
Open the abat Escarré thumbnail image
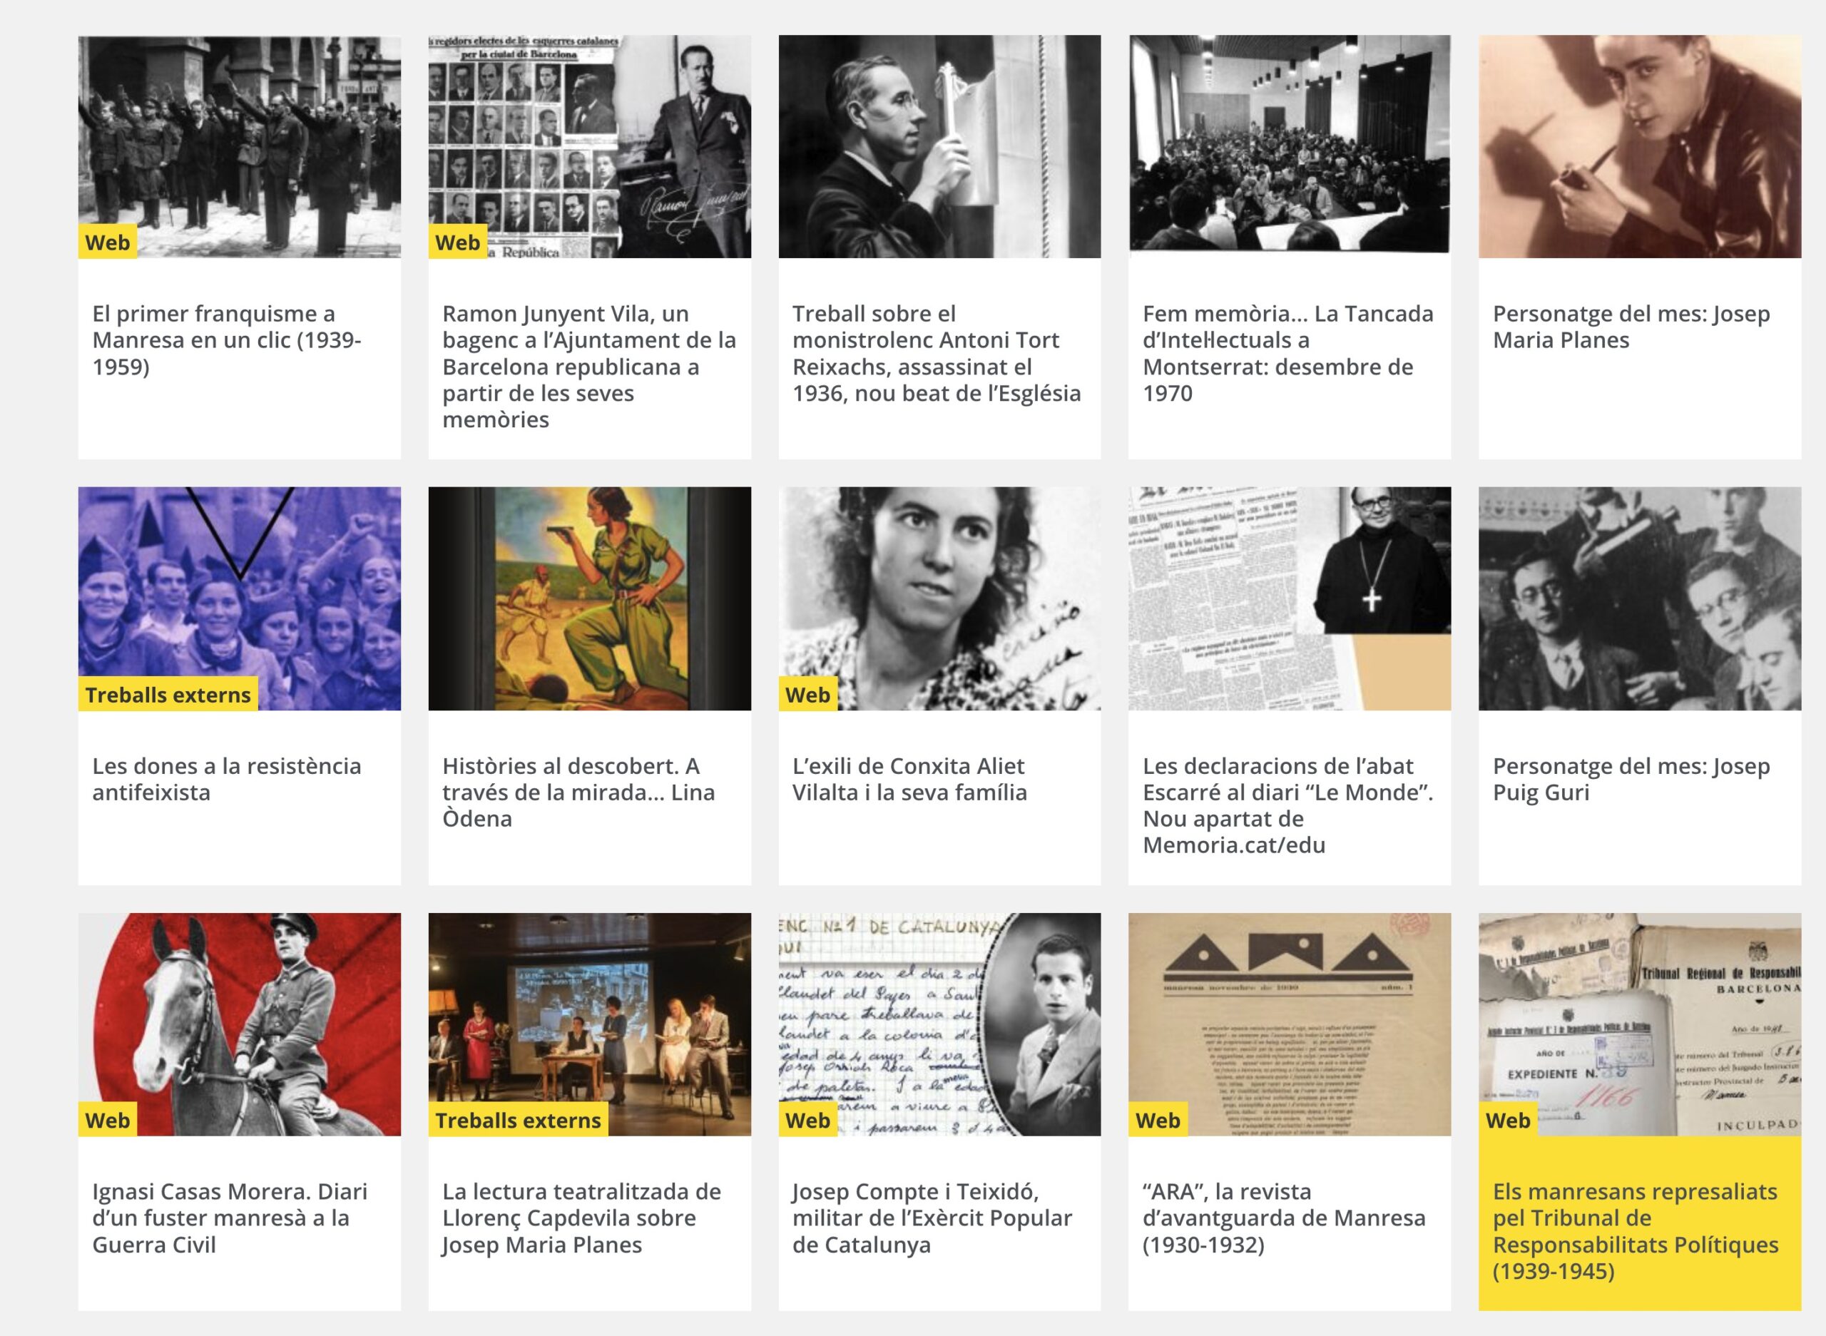1289,598
